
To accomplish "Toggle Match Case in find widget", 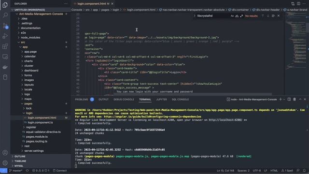I will coord(232,16).
